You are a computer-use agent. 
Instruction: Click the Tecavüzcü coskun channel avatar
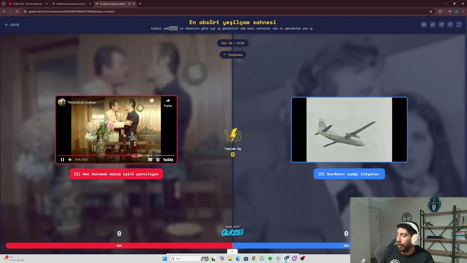pyautogui.click(x=62, y=102)
